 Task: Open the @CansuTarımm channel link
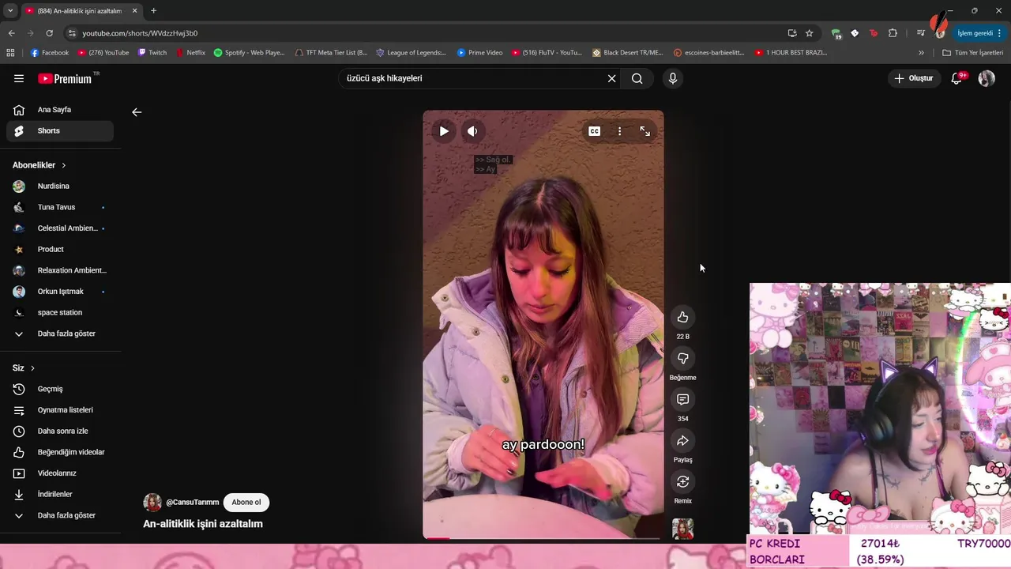coord(193,503)
